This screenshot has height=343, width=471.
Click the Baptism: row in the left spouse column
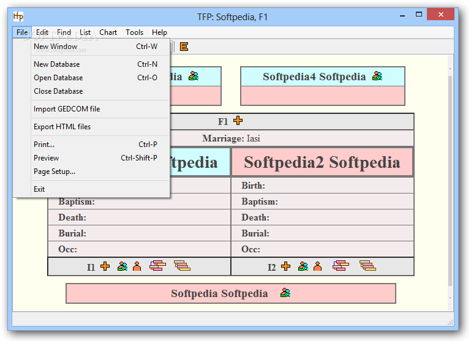139,203
